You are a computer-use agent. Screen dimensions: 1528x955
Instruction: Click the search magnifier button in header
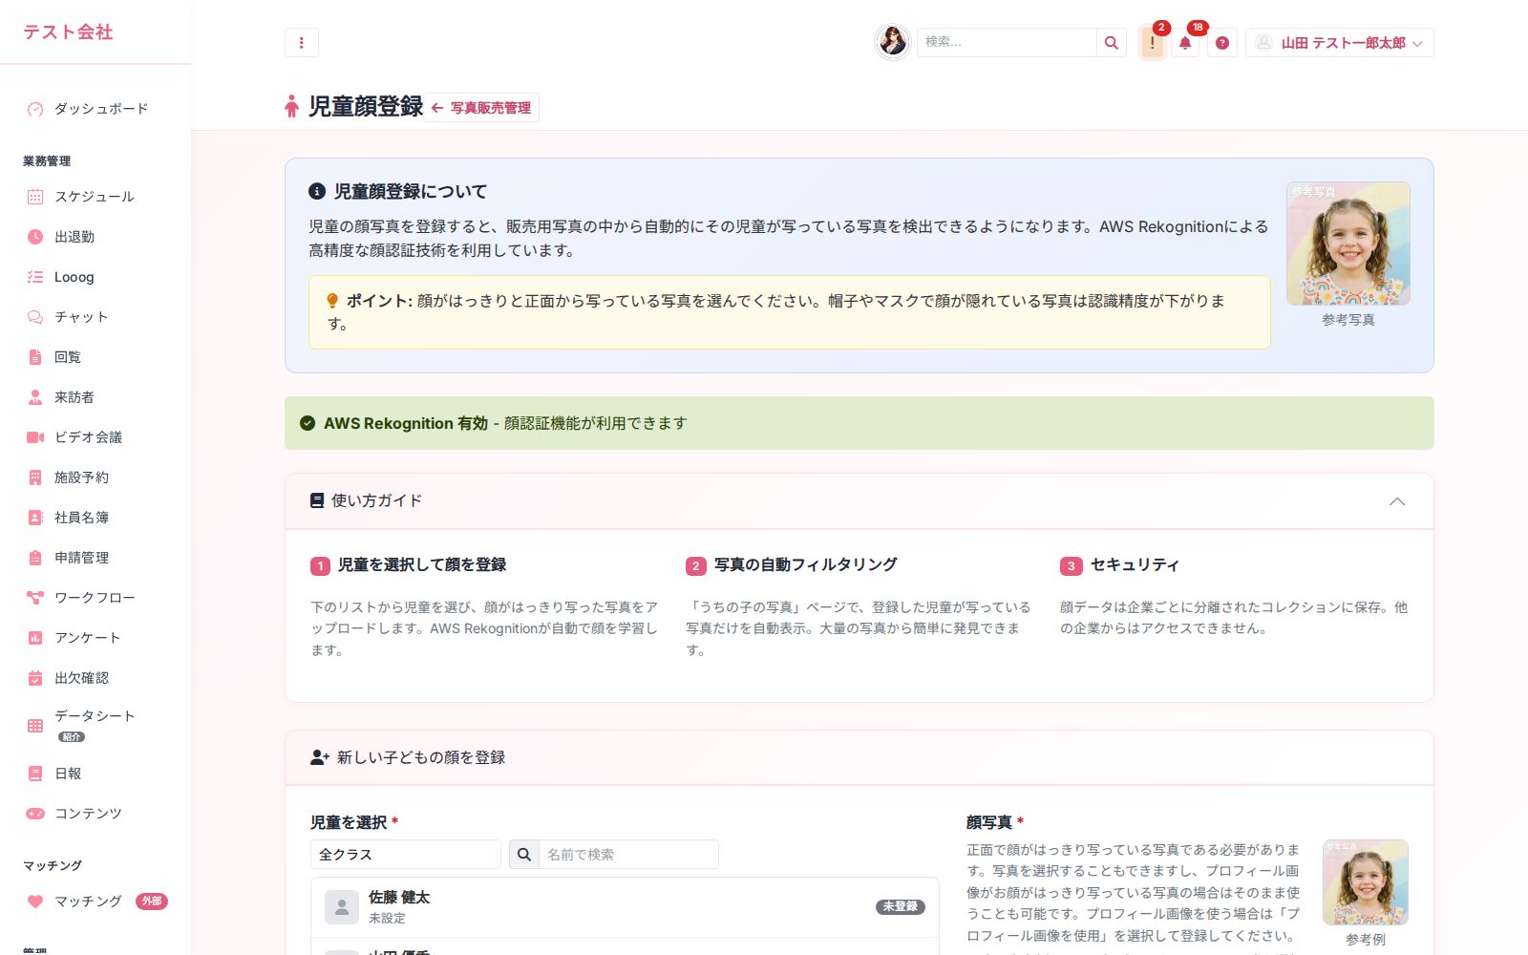(1112, 42)
